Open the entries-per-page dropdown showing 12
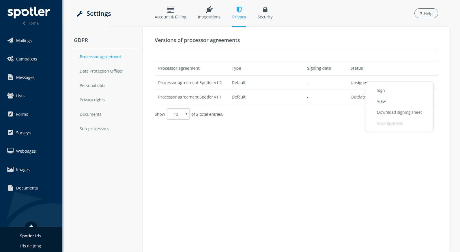460x252 pixels. (178, 114)
